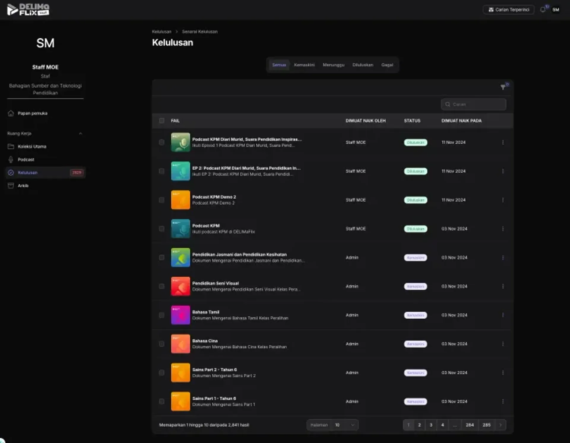Open row menu for Pendidikan Jasmani
Viewport: 570px width, 443px height.
pyautogui.click(x=503, y=257)
